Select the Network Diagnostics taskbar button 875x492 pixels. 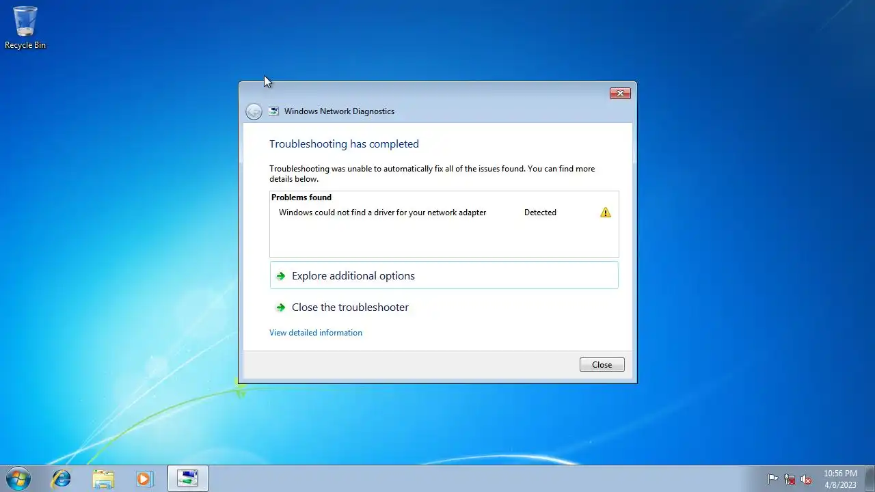(x=187, y=478)
